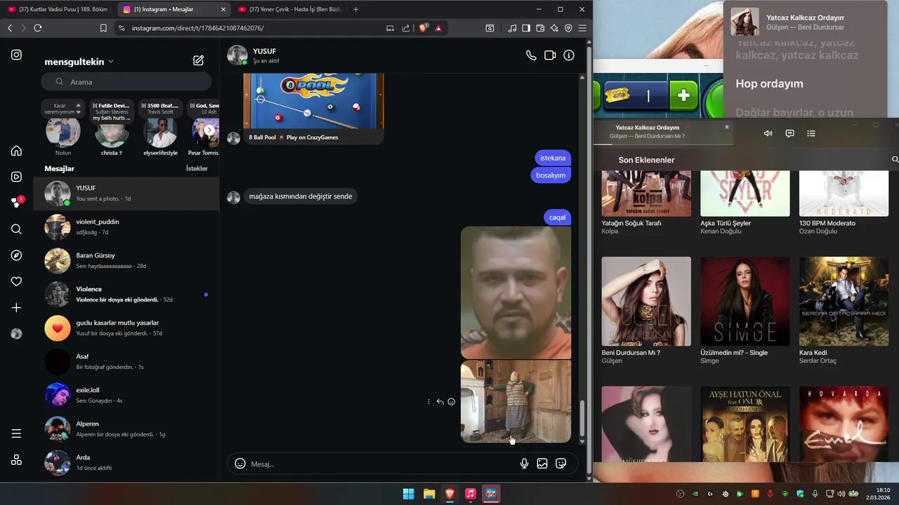Open volume control in Music player

pyautogui.click(x=768, y=133)
